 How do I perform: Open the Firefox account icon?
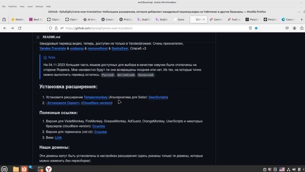click(295, 28)
